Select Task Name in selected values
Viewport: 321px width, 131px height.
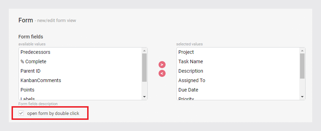tap(238, 61)
